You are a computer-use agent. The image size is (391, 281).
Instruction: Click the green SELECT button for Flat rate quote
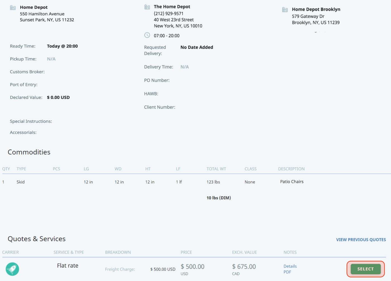366,269
